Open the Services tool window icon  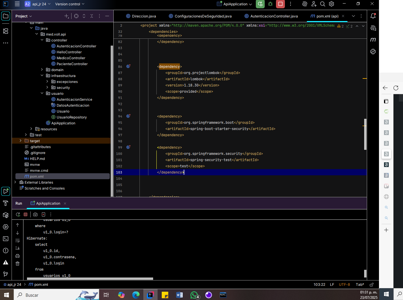[x=6, y=227]
